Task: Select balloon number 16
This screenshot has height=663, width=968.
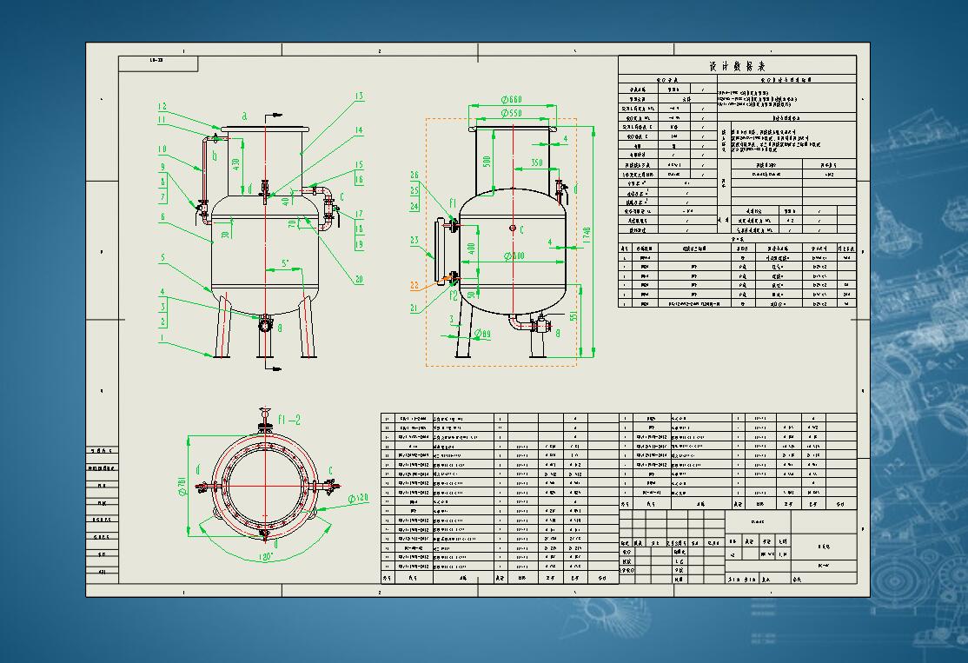Action: (359, 180)
